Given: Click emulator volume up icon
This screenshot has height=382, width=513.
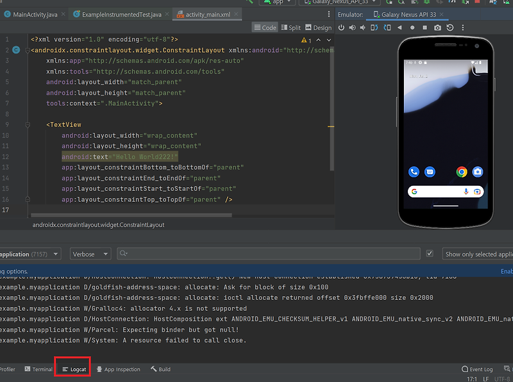Looking at the screenshot, I should pyautogui.click(x=352, y=28).
